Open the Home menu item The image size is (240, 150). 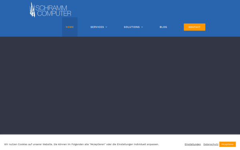point(70,27)
